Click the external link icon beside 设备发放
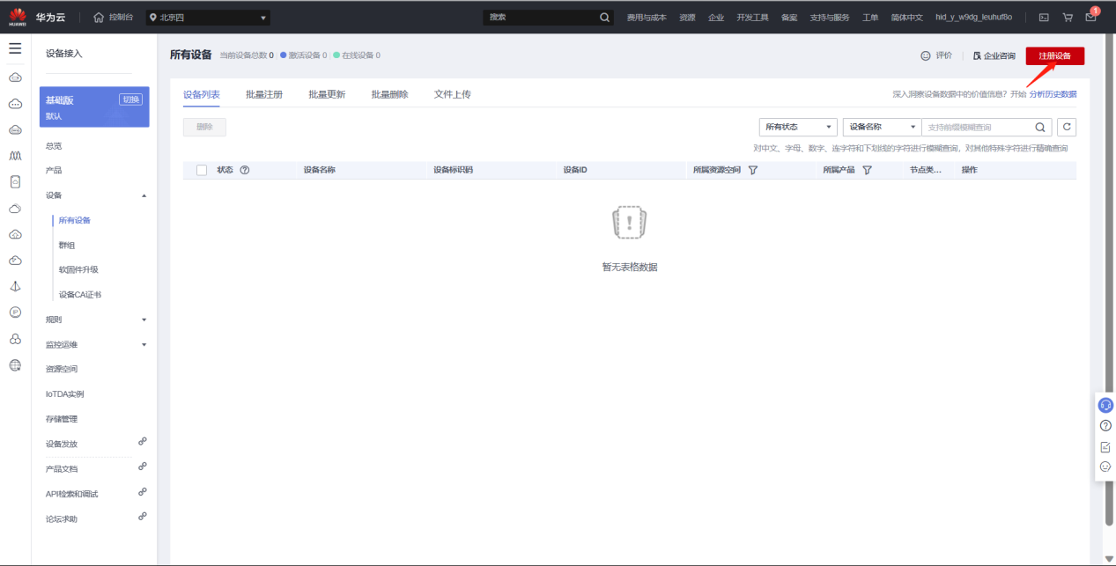Image resolution: width=1116 pixels, height=566 pixels. 142,441
